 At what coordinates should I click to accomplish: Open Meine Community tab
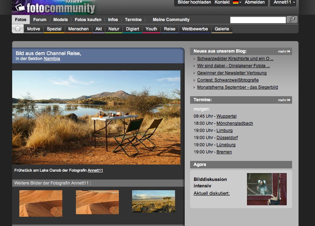click(171, 20)
